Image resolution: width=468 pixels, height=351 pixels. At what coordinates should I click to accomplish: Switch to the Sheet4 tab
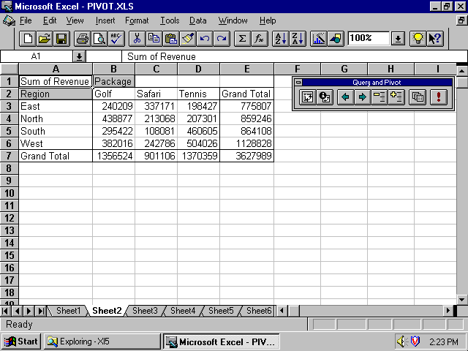coord(183,311)
